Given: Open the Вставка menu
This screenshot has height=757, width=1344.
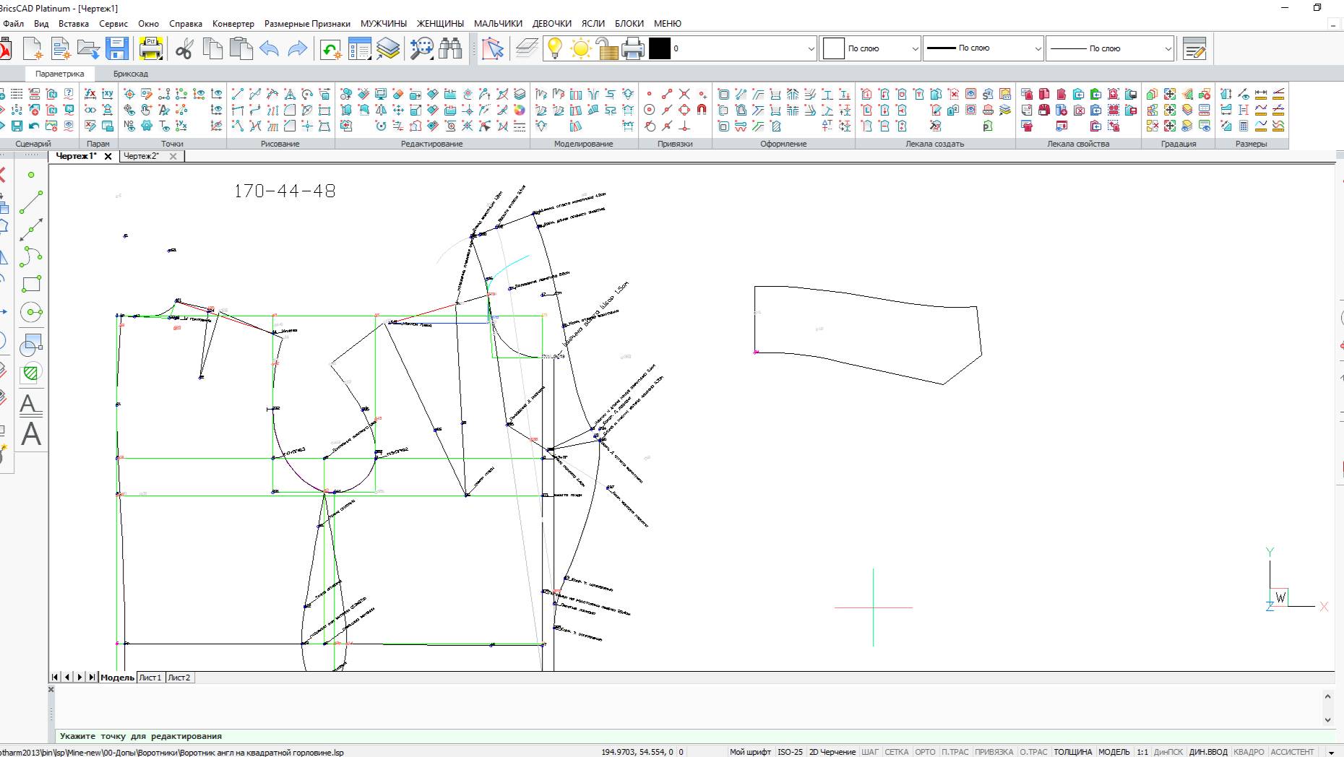Looking at the screenshot, I should pos(74,23).
